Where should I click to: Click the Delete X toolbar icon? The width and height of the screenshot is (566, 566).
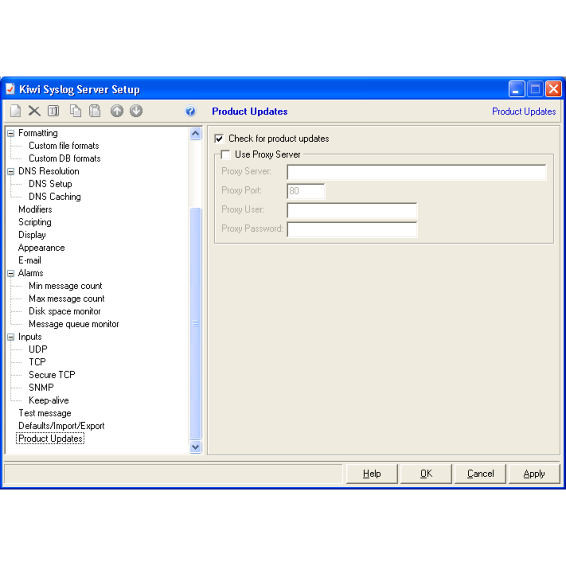click(x=34, y=111)
